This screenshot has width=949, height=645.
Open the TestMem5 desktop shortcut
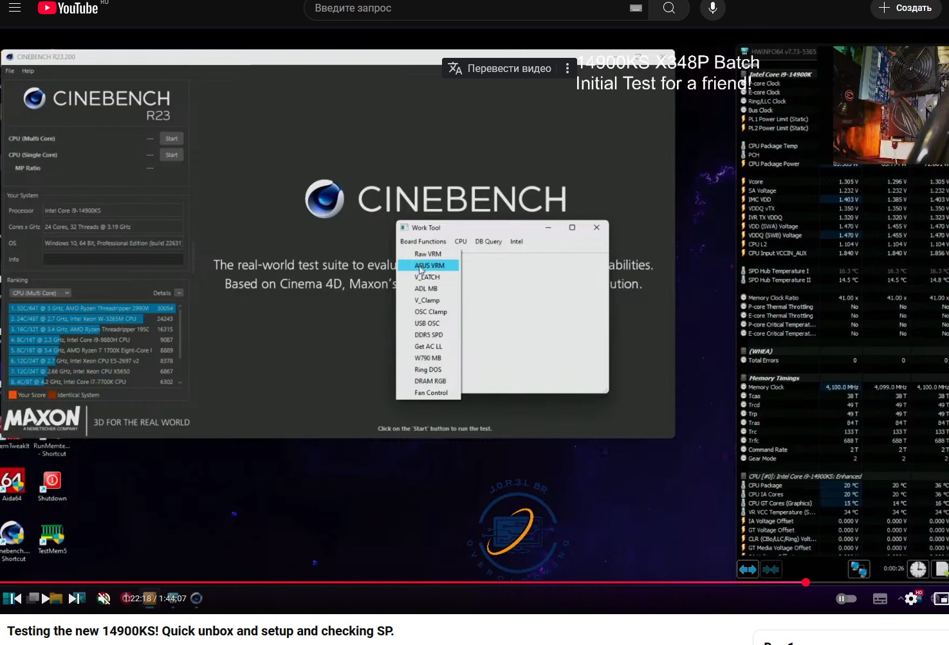point(52,539)
